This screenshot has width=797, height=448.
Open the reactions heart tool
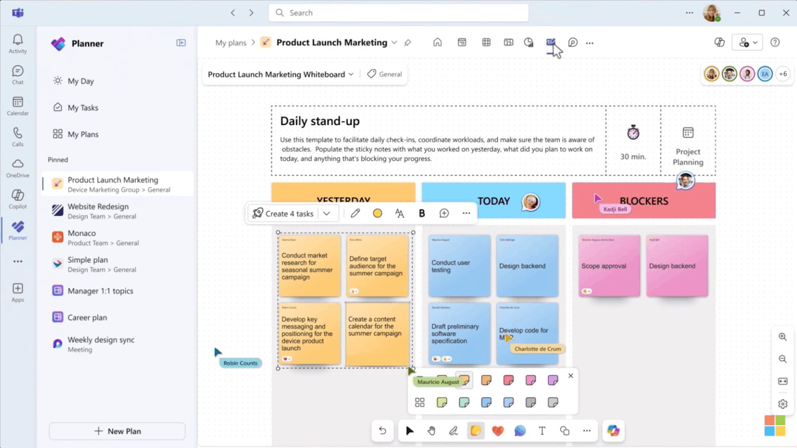[498, 430]
